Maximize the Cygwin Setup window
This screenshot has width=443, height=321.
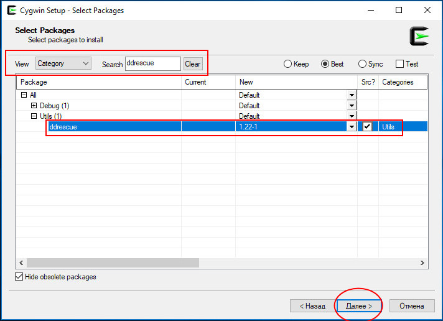[x=399, y=10]
